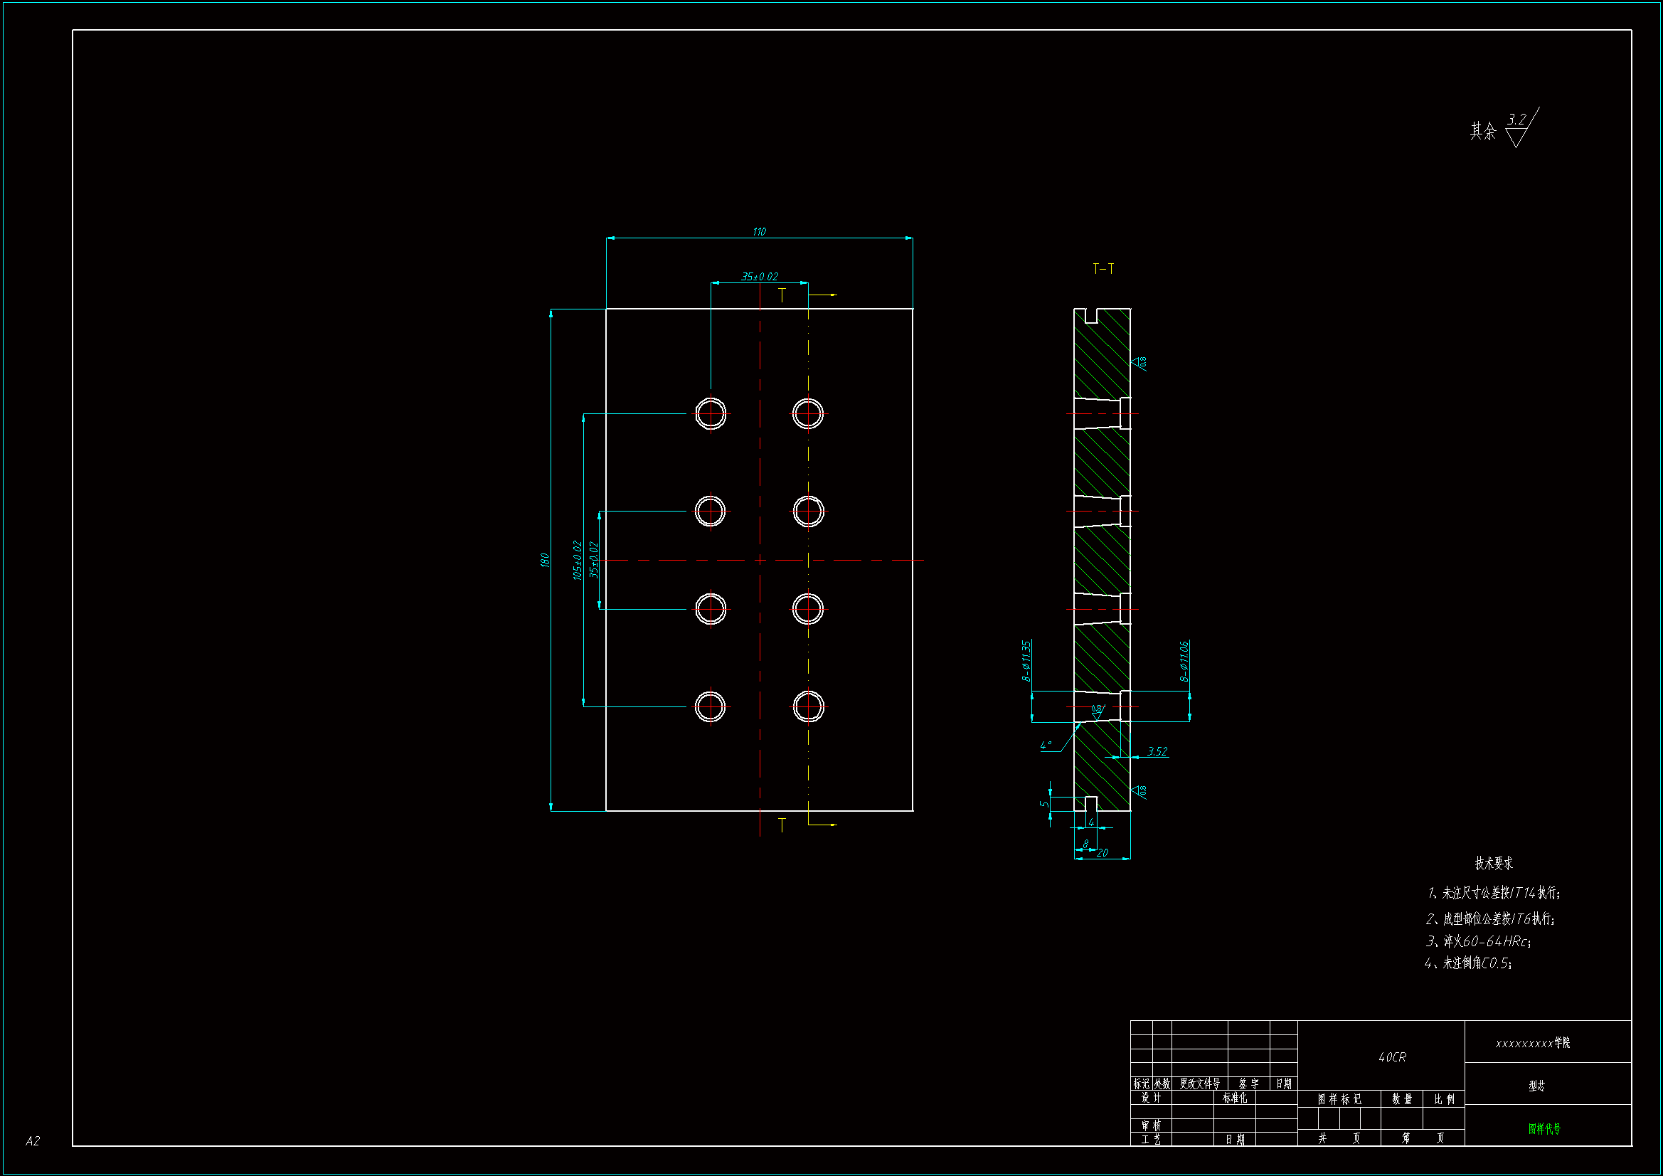Viewport: 1663px width, 1176px height.
Task: Select the 型芯 part name text
Action: coord(1536,1086)
